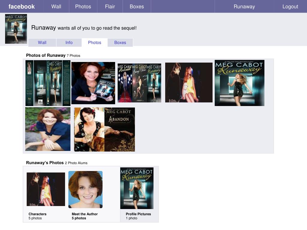The height and width of the screenshot is (230, 307).
Task: Click the '2 Photo Alums' count text
Action: pos(76,163)
